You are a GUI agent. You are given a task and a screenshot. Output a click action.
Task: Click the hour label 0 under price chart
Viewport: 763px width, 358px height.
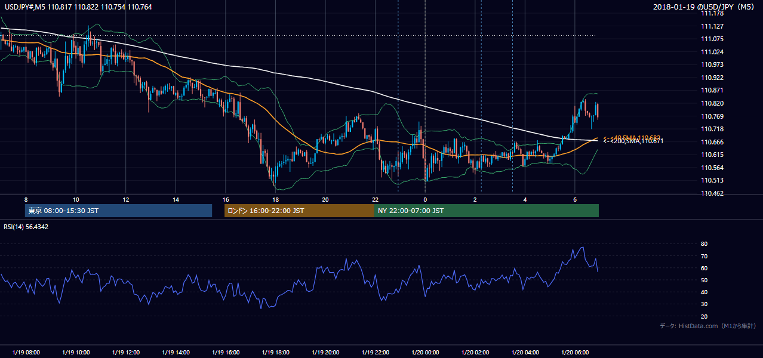point(425,199)
